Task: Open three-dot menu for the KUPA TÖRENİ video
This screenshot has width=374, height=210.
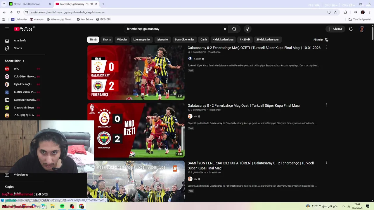Action: tap(327, 162)
